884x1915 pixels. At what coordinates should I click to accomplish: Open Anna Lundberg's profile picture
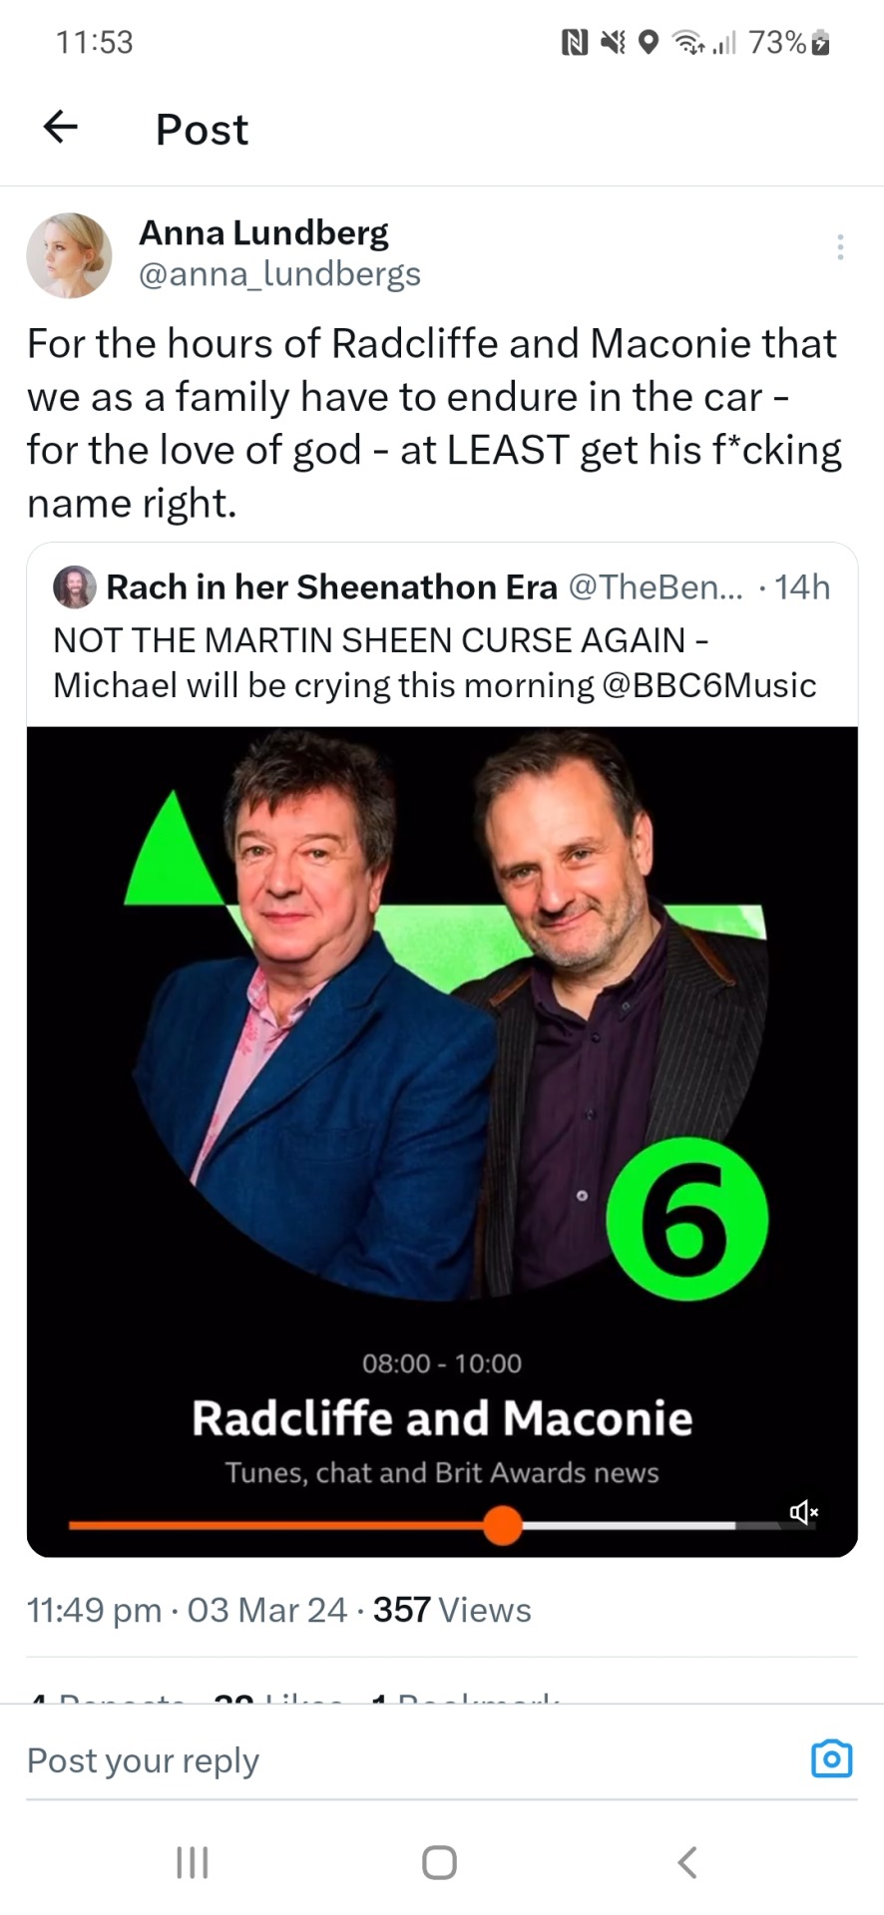[x=69, y=255]
